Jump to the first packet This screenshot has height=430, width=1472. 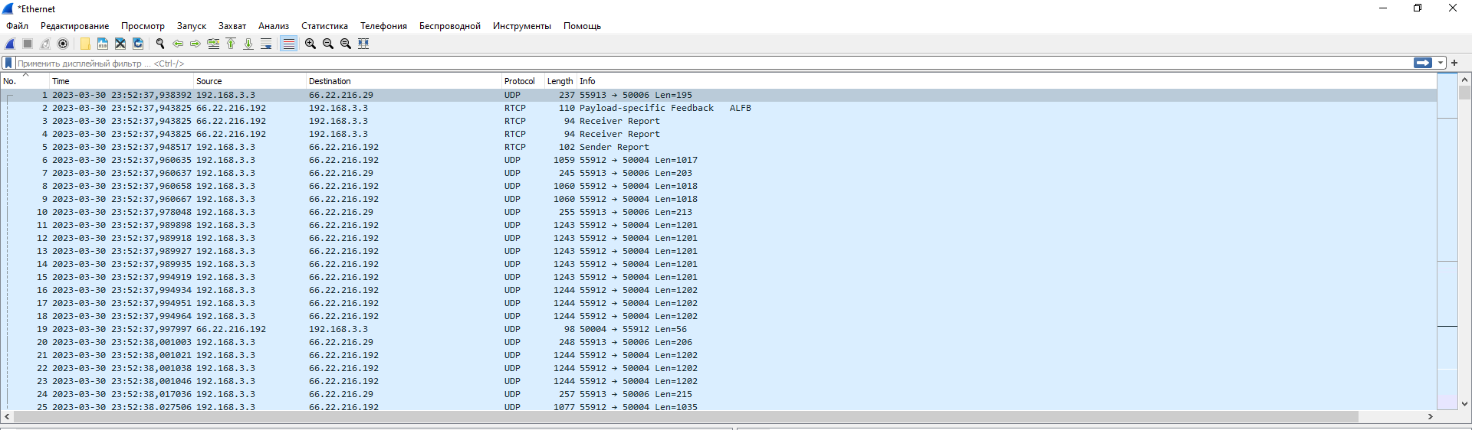[x=231, y=44]
